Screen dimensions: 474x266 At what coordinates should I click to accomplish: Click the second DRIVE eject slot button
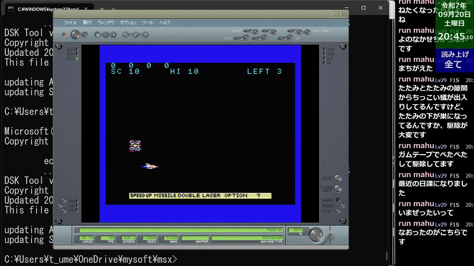[267, 31]
